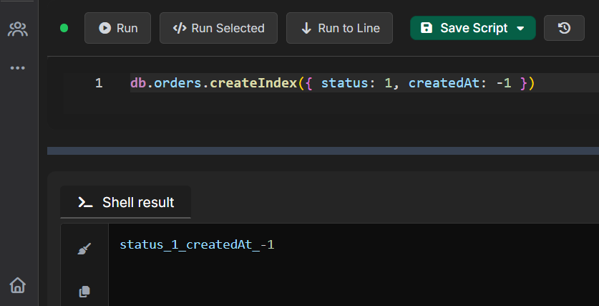
Task: Copy shell result with the copy icon
Action: 84,292
